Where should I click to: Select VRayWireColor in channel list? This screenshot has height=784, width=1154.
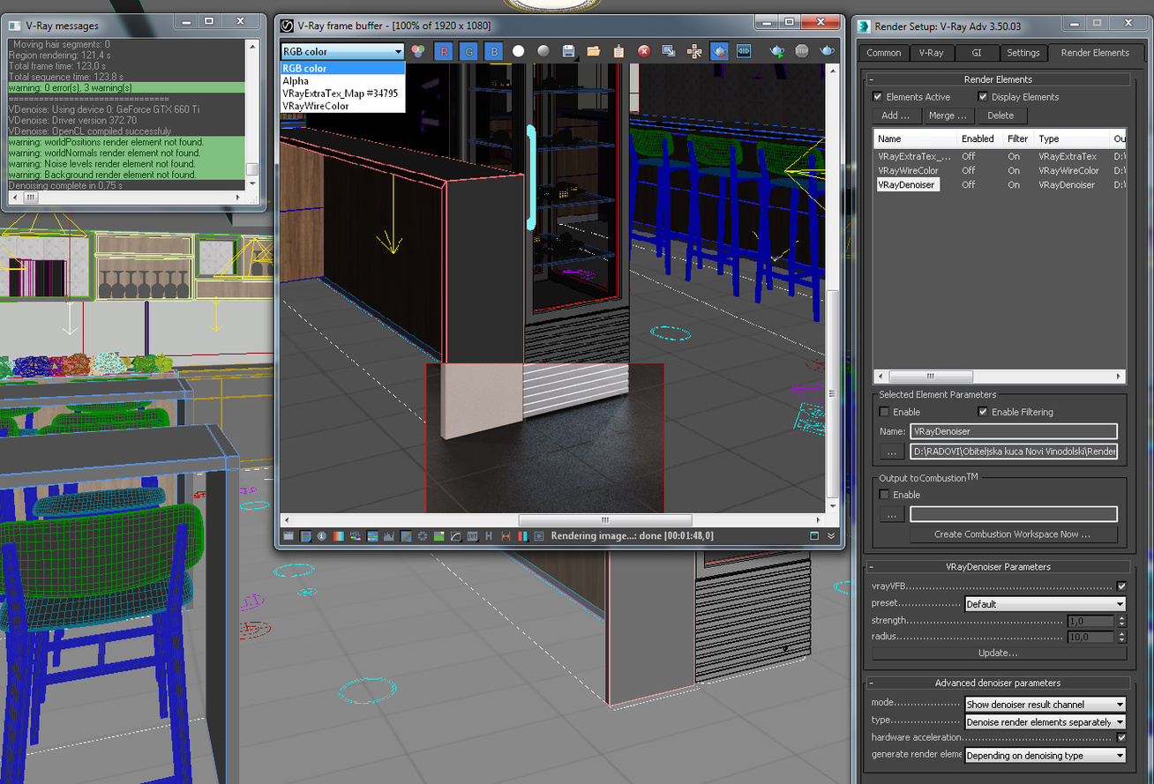click(x=342, y=106)
